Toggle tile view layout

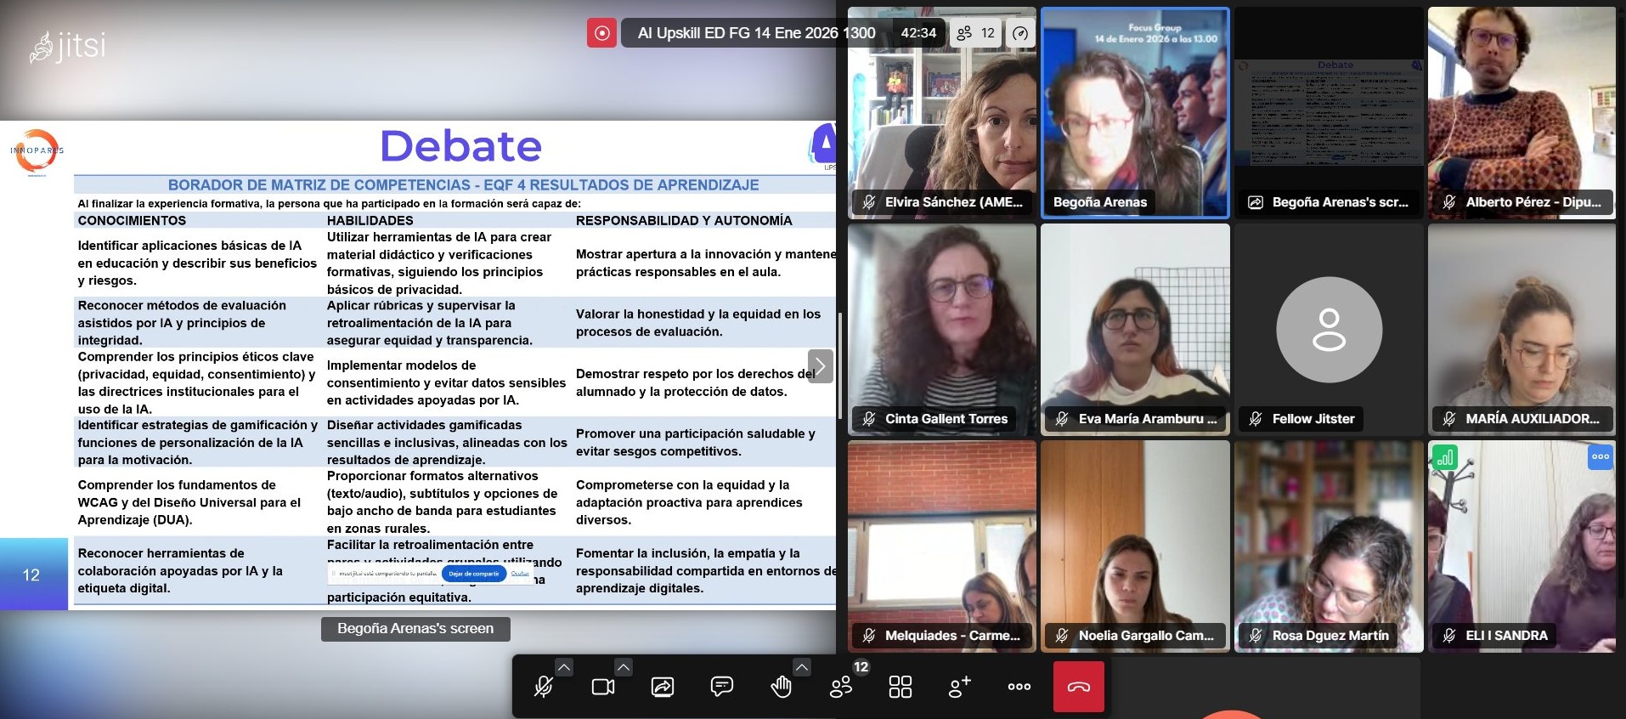click(901, 687)
